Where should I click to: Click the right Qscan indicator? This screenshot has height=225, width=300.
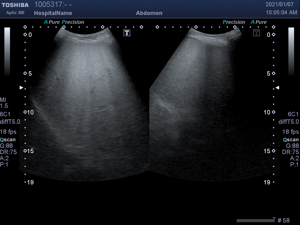coord(291,140)
